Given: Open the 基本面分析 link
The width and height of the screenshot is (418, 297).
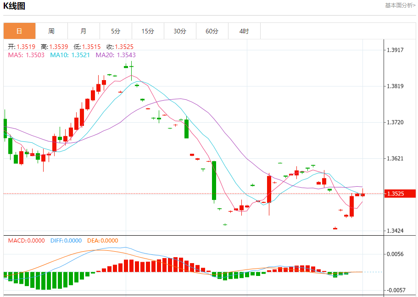Looking at the screenshot, I should [400, 5].
